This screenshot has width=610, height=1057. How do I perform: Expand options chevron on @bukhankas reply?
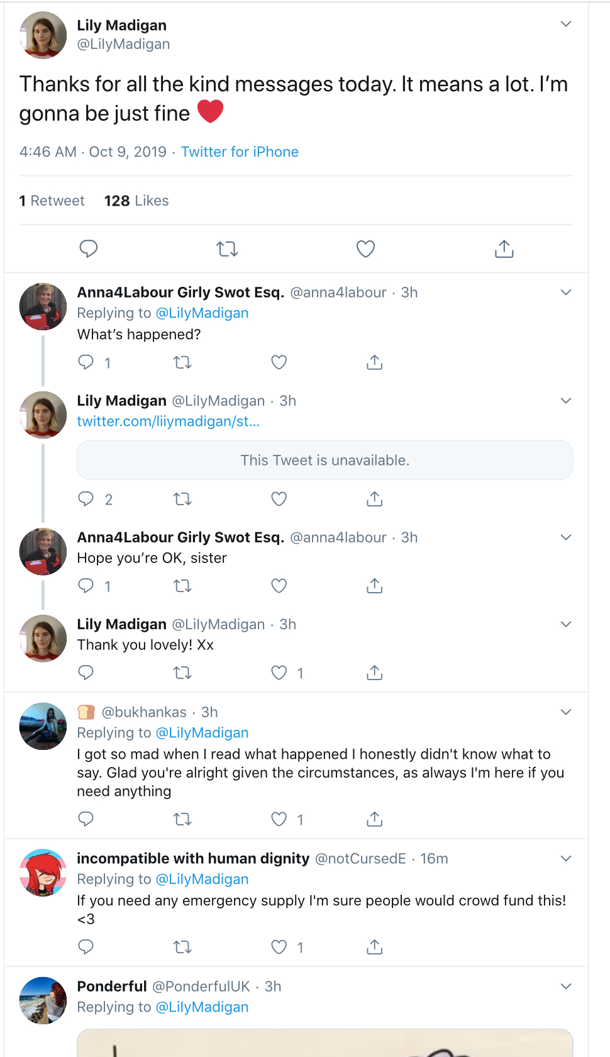click(566, 712)
